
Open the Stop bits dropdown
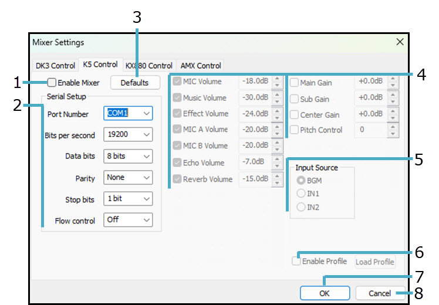[x=128, y=199]
